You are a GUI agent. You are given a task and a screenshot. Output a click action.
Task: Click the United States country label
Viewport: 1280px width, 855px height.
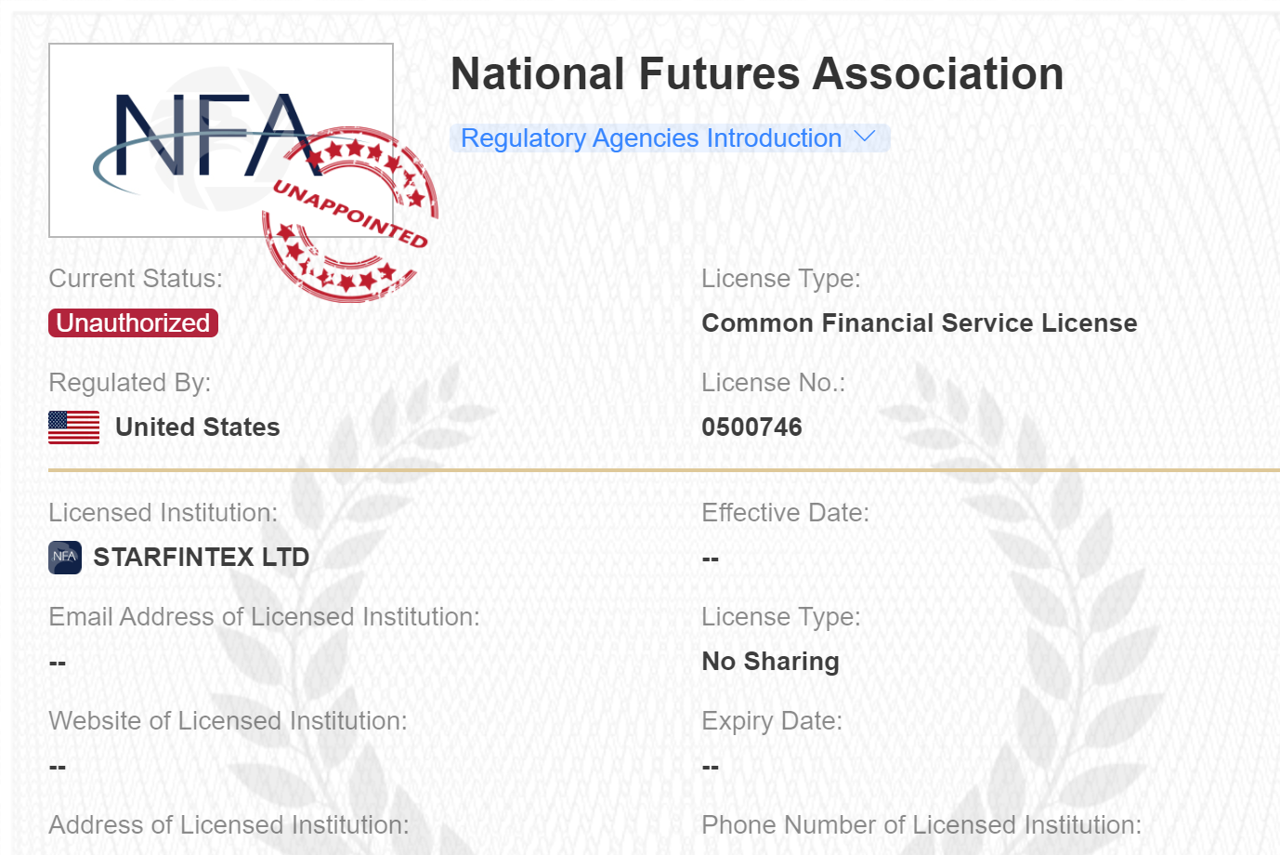coord(198,427)
